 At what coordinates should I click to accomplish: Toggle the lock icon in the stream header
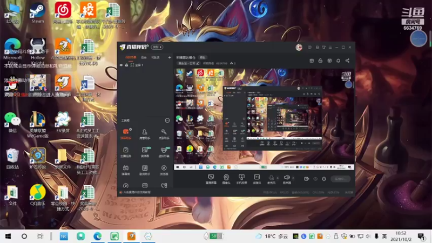coord(320,60)
